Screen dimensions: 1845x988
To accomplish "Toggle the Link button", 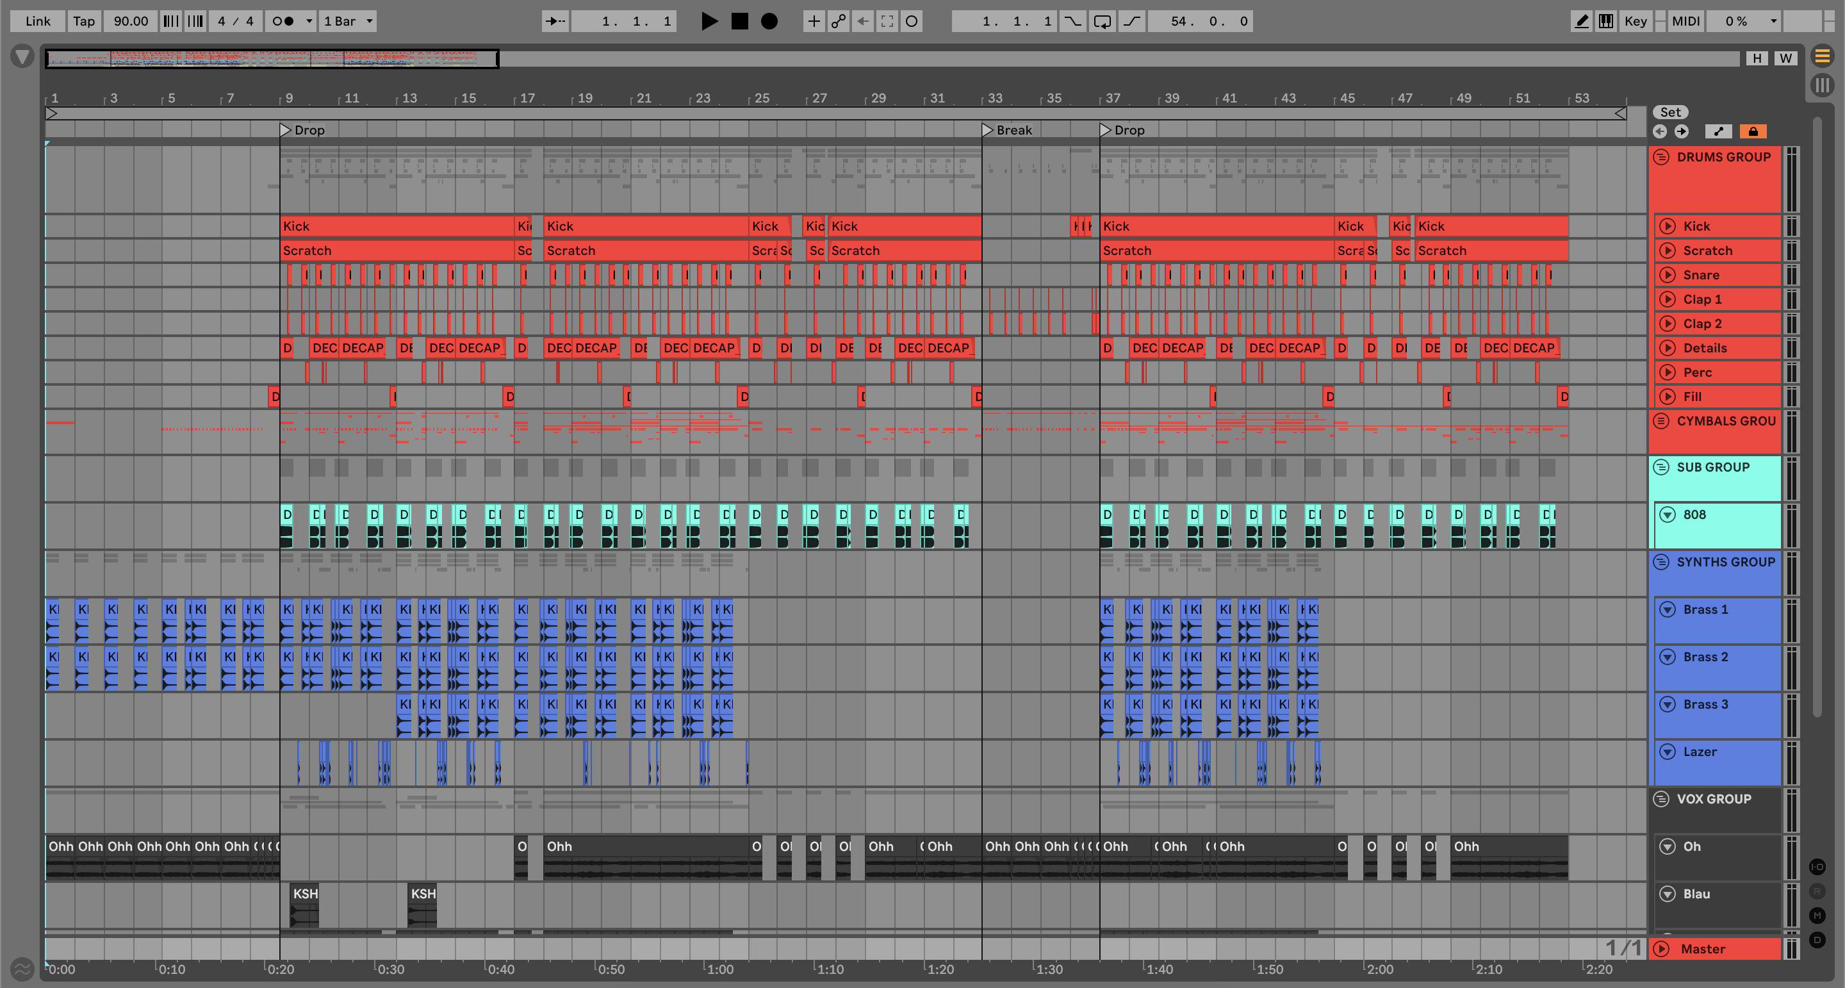I will (38, 22).
